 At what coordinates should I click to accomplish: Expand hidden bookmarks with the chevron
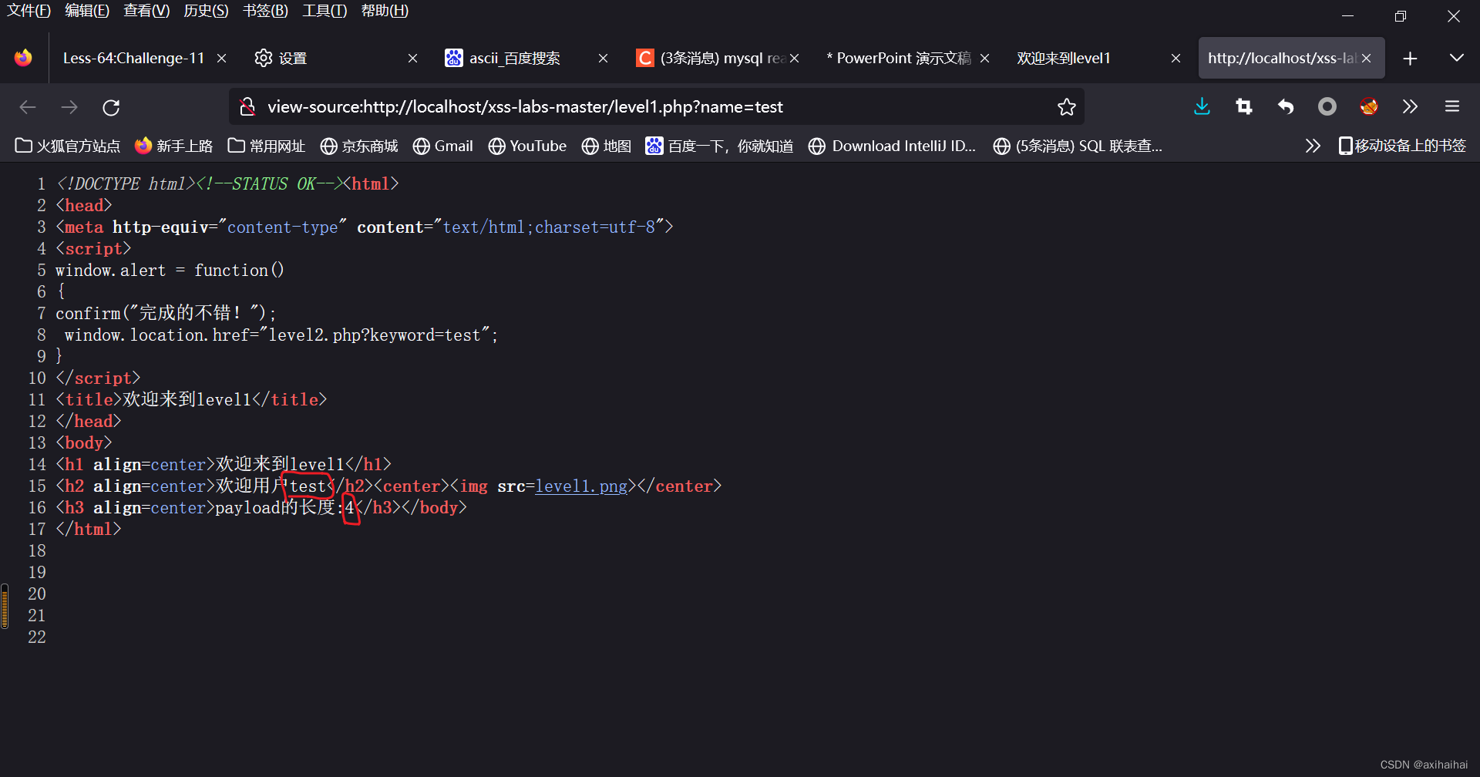tap(1313, 146)
